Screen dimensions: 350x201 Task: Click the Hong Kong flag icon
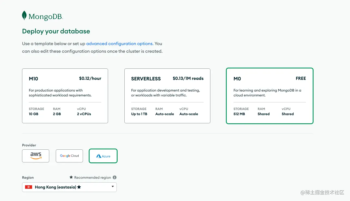29,187
